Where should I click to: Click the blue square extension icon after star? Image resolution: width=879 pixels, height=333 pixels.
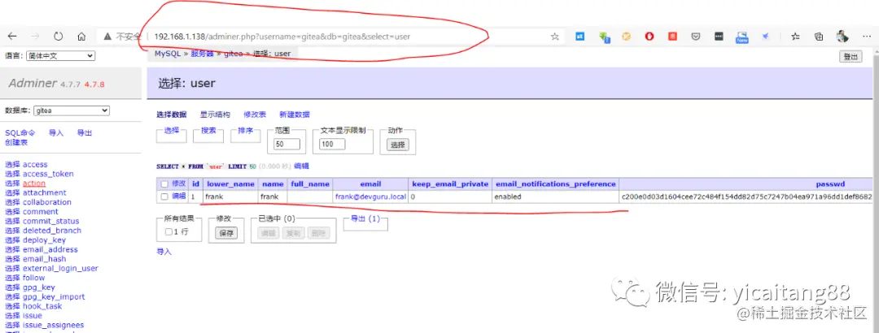[580, 37]
